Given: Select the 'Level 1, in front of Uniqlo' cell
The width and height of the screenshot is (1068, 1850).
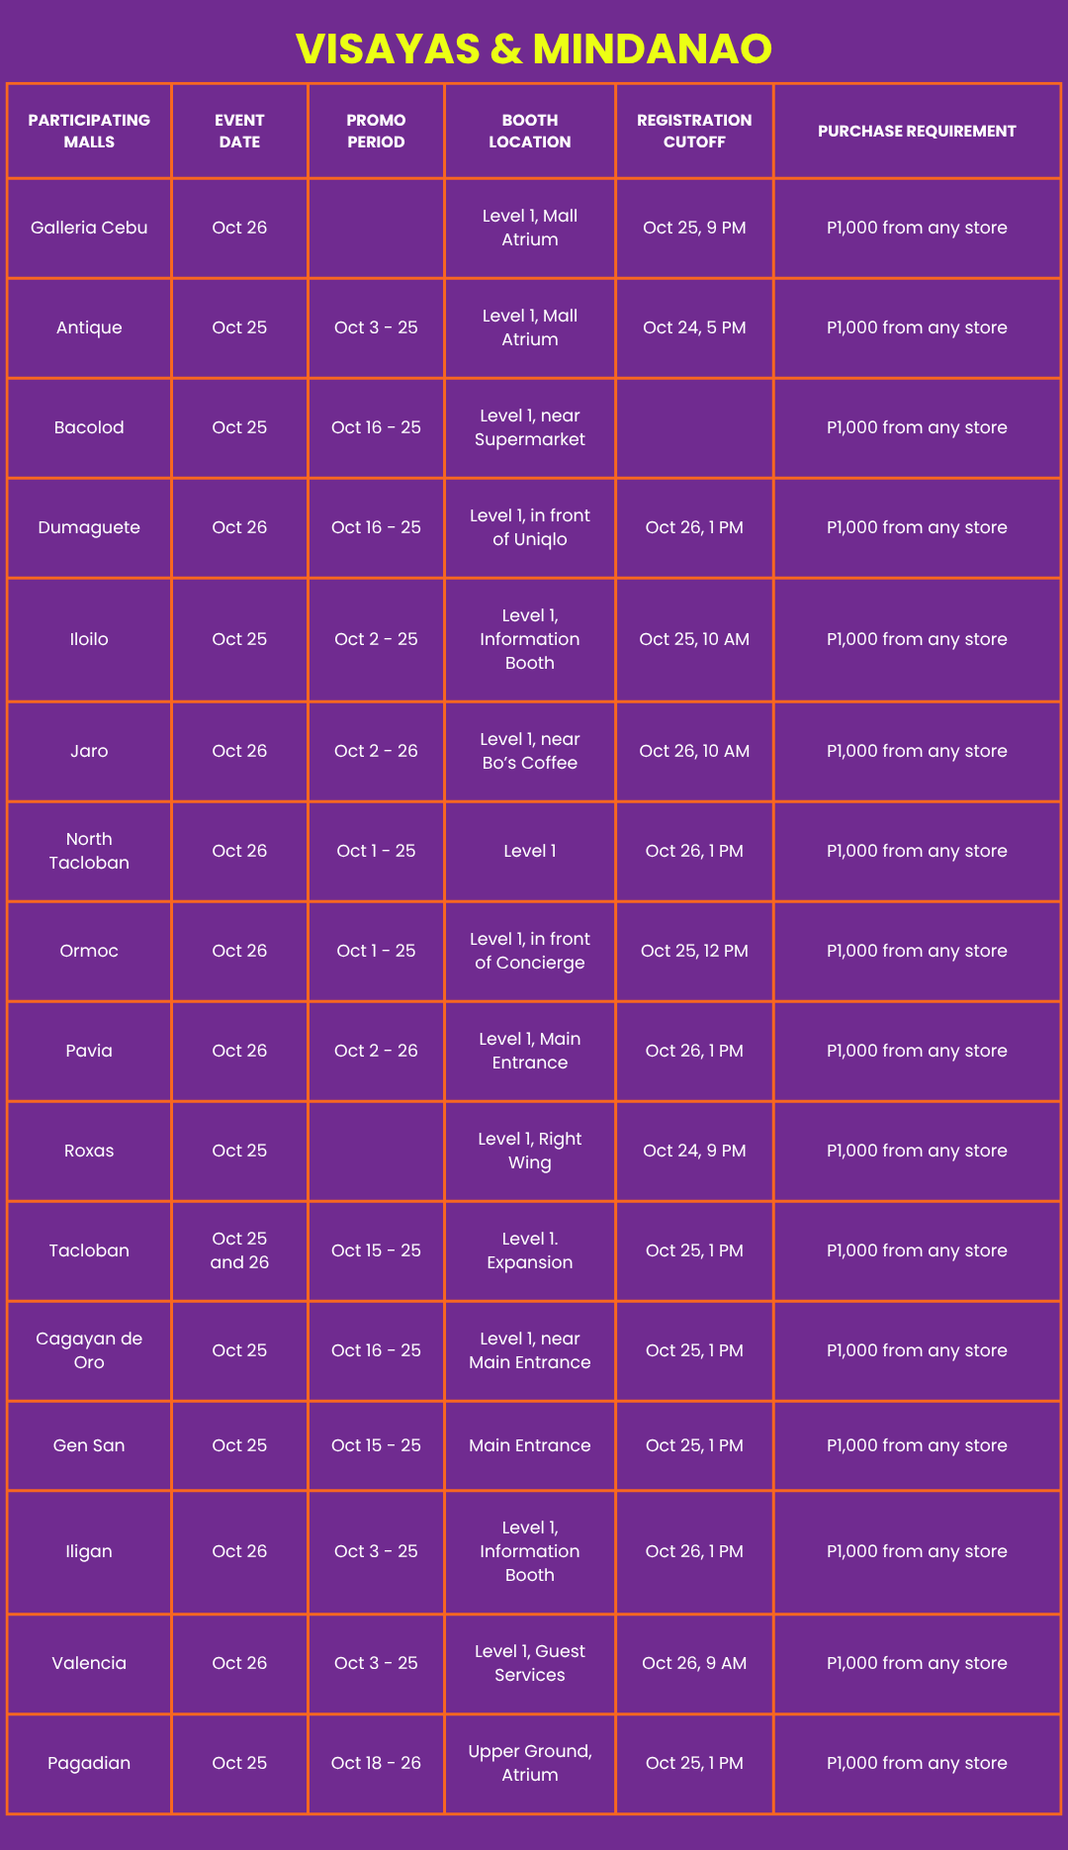Looking at the screenshot, I should 530,527.
